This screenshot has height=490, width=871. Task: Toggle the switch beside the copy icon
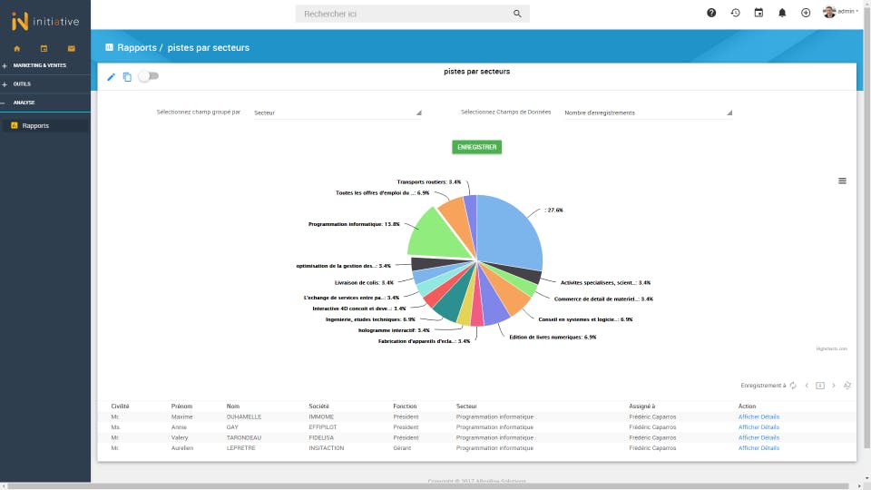tap(148, 76)
